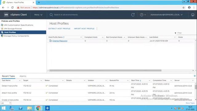Close the vSphere Host Profiles tab
The image size is (197, 111).
(34, 2)
